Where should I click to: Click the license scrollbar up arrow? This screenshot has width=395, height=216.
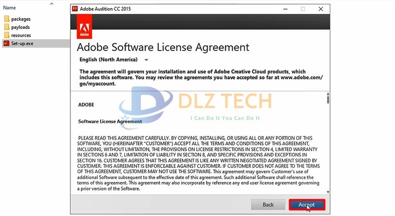pyautogui.click(x=328, y=93)
